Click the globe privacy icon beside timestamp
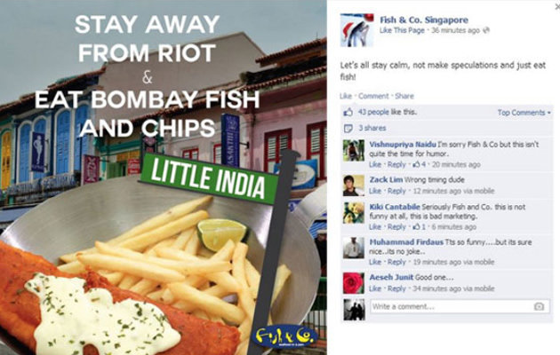The height and width of the screenshot is (355, 560). coord(485,31)
